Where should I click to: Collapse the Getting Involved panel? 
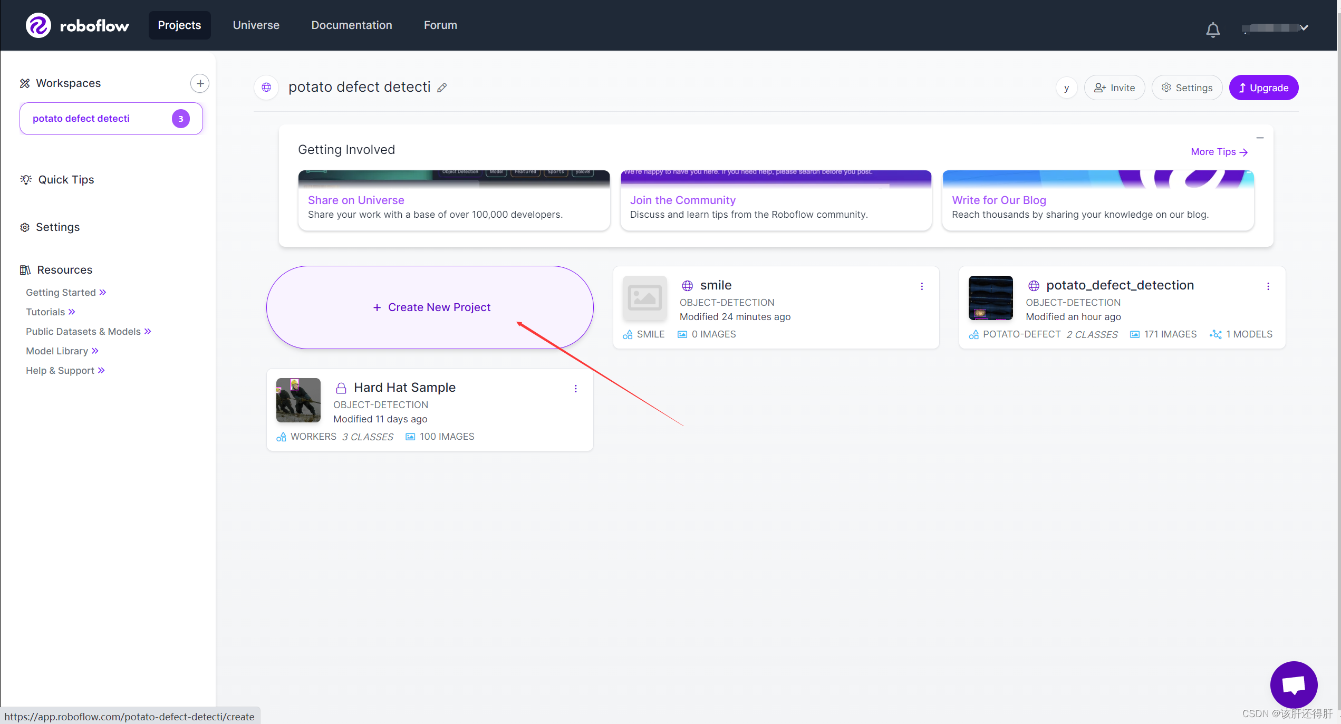1260,138
